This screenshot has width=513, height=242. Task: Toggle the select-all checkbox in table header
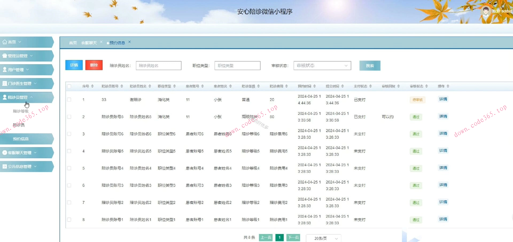(x=69, y=86)
